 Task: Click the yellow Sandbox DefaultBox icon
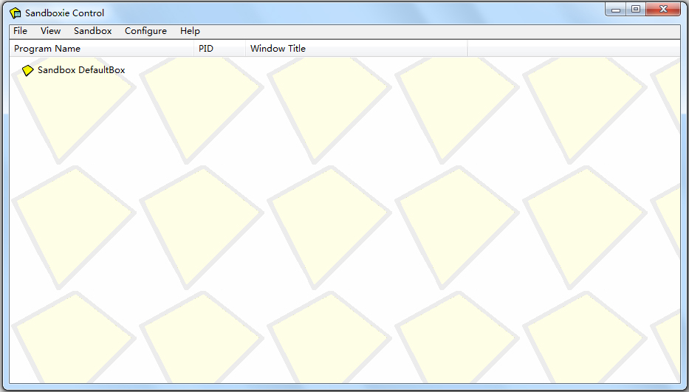(27, 70)
